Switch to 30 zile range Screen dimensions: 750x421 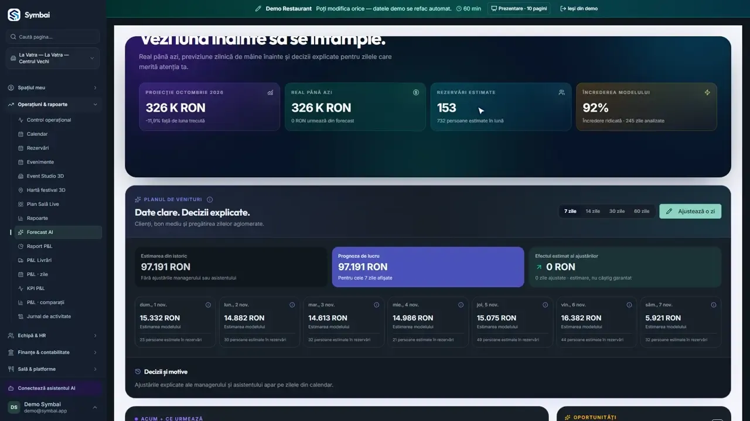click(x=616, y=211)
